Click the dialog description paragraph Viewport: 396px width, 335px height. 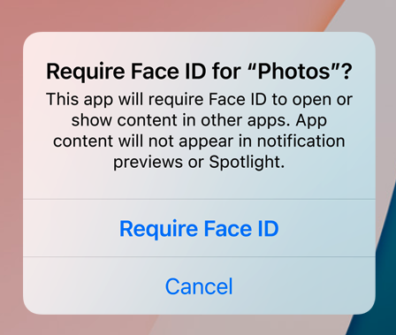pos(199,131)
